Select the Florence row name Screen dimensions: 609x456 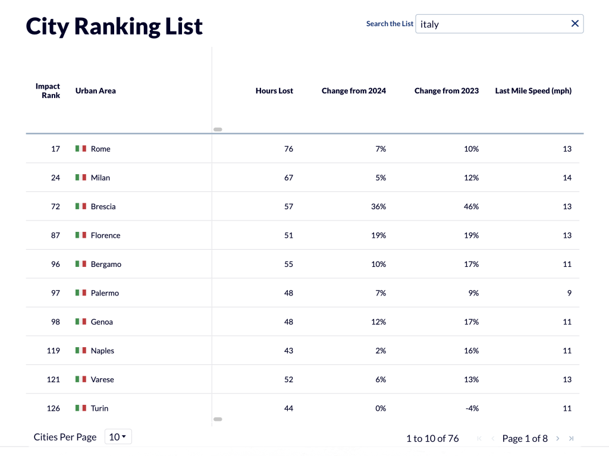point(105,235)
